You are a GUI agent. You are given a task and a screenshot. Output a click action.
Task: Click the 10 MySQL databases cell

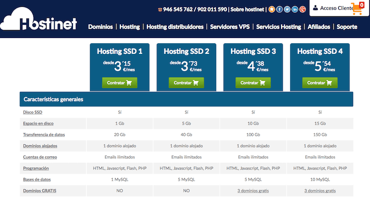tap(320, 180)
